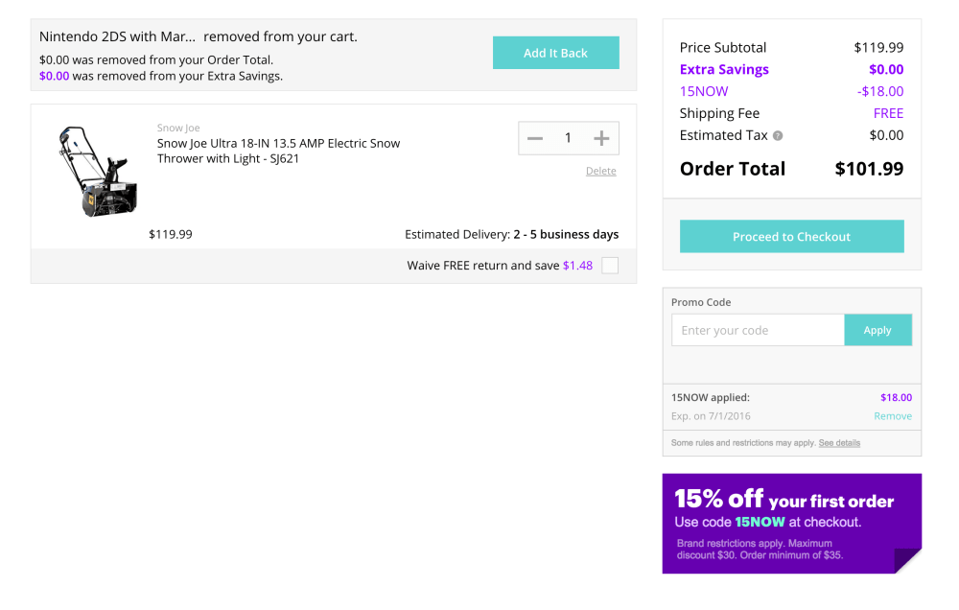Click the $1.48 return savings amount
This screenshot has height=610, width=959.
[x=577, y=266]
